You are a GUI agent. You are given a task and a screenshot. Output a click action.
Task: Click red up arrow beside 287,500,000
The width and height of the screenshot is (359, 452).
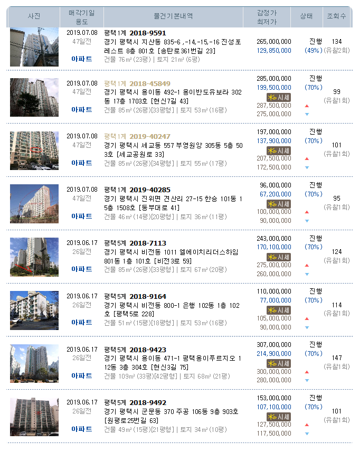click(x=307, y=106)
